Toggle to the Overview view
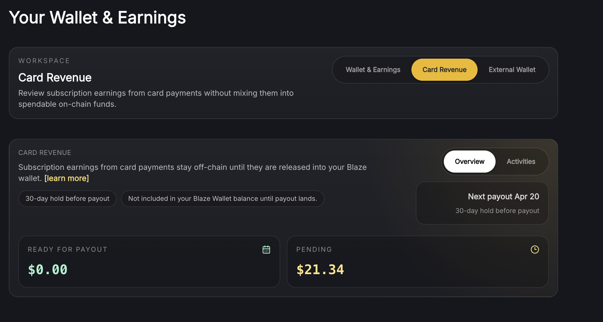The height and width of the screenshot is (322, 603). point(469,162)
